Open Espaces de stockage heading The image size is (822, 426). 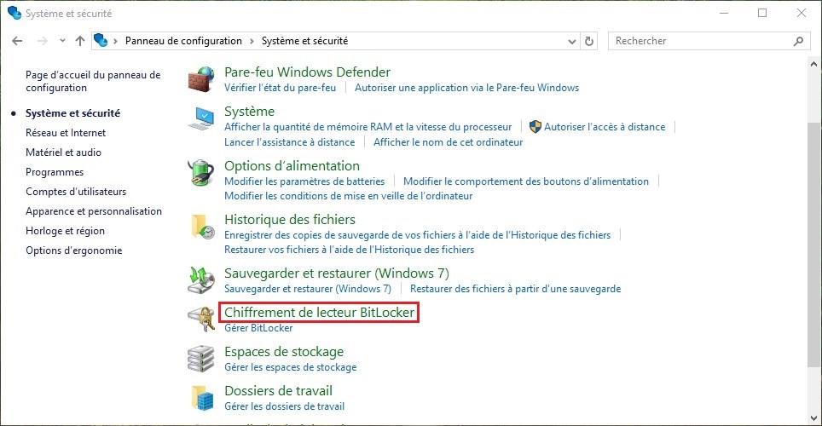(284, 352)
